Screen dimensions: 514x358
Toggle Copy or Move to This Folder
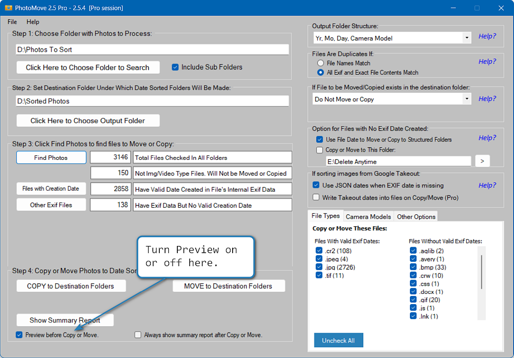point(320,150)
